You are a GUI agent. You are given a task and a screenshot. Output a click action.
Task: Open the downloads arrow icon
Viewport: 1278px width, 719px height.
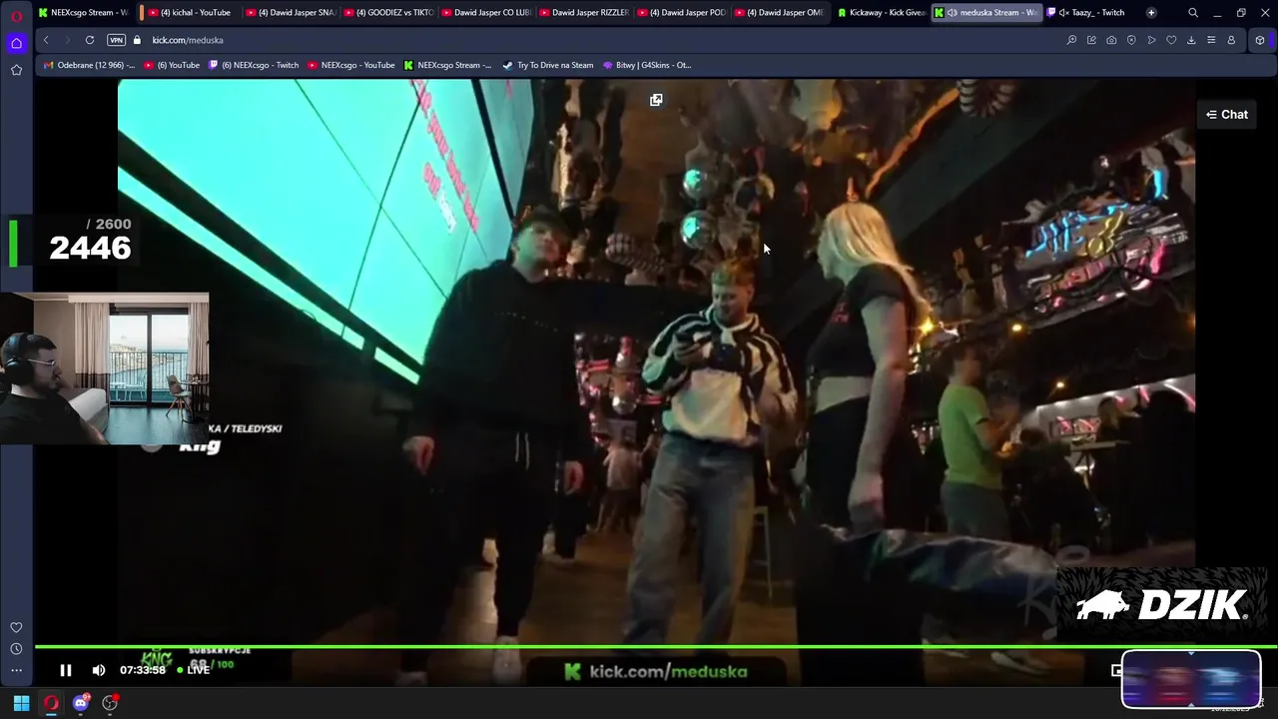pyautogui.click(x=1191, y=40)
